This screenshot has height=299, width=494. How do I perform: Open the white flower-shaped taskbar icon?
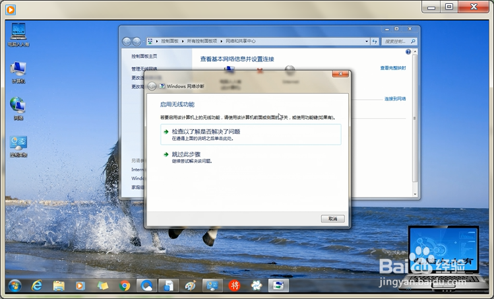click(256, 286)
